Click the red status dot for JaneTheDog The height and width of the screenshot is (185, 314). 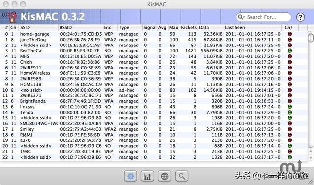[x=290, y=40]
